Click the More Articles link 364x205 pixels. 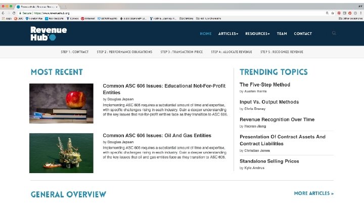314,193
